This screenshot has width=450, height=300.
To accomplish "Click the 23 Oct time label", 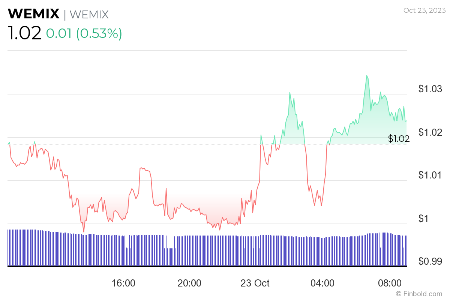I will point(255,283).
